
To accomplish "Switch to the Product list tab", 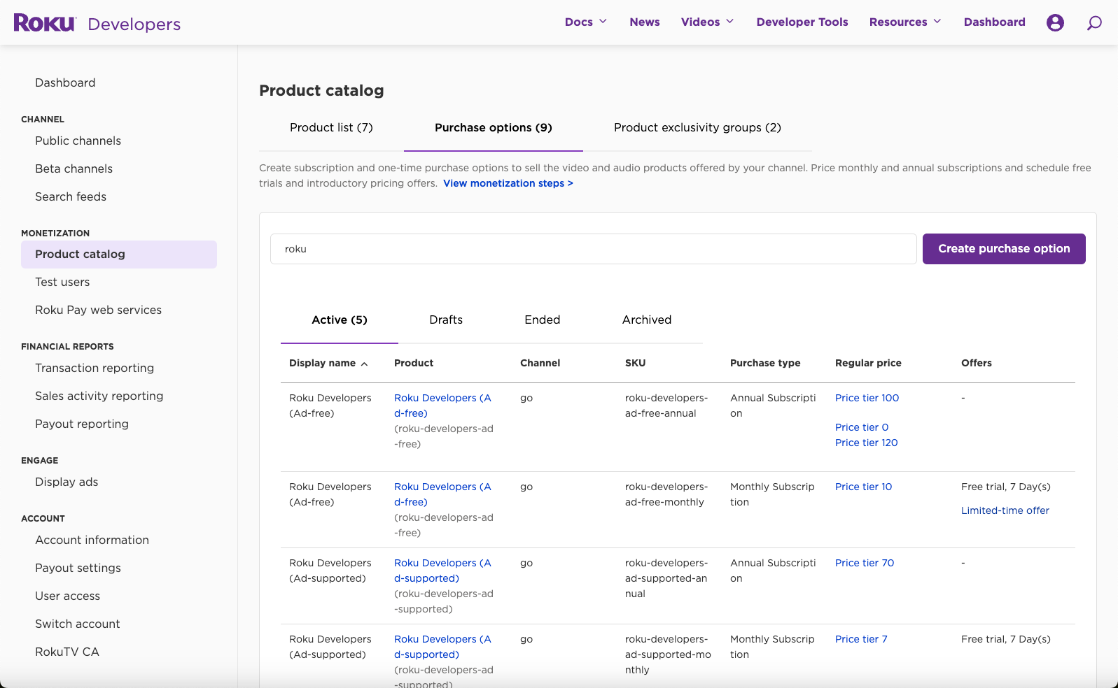I will pos(331,128).
